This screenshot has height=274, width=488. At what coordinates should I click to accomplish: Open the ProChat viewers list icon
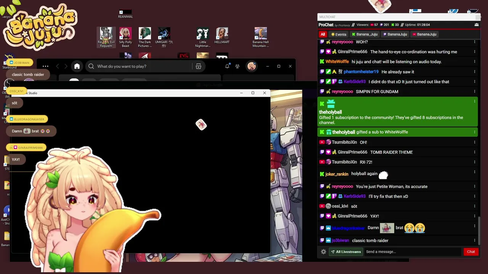pos(477,25)
